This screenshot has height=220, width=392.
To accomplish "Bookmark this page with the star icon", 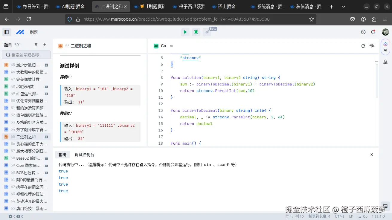I will click(x=312, y=19).
